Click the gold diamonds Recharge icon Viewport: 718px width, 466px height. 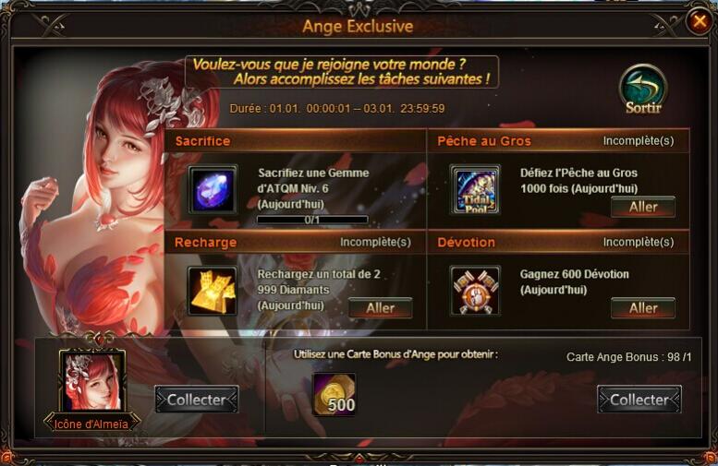[x=213, y=292]
